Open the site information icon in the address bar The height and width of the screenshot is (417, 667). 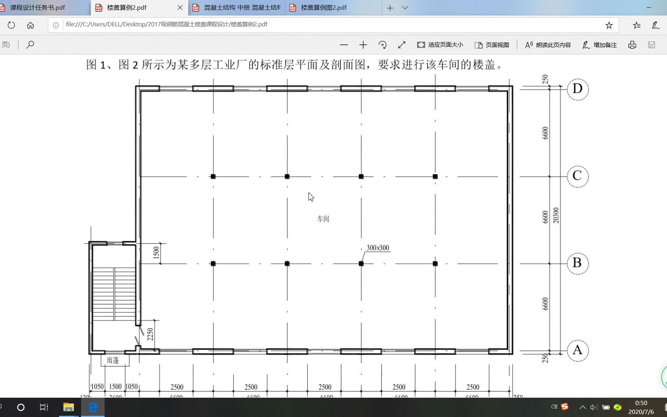tap(56, 25)
